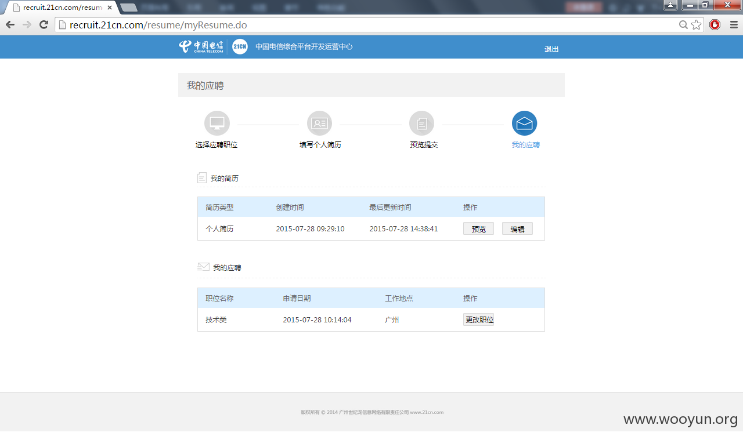Click the 我的应聘 page title bar
This screenshot has height=436, width=743.
(371, 85)
